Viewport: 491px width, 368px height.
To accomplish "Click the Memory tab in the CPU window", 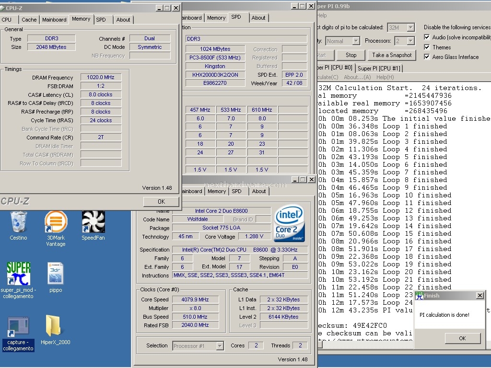I will tap(216, 191).
